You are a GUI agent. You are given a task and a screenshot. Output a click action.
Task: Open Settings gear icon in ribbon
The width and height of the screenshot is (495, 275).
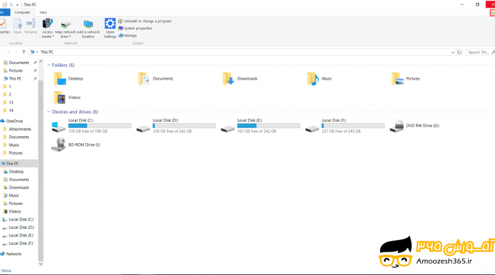[x=110, y=23]
